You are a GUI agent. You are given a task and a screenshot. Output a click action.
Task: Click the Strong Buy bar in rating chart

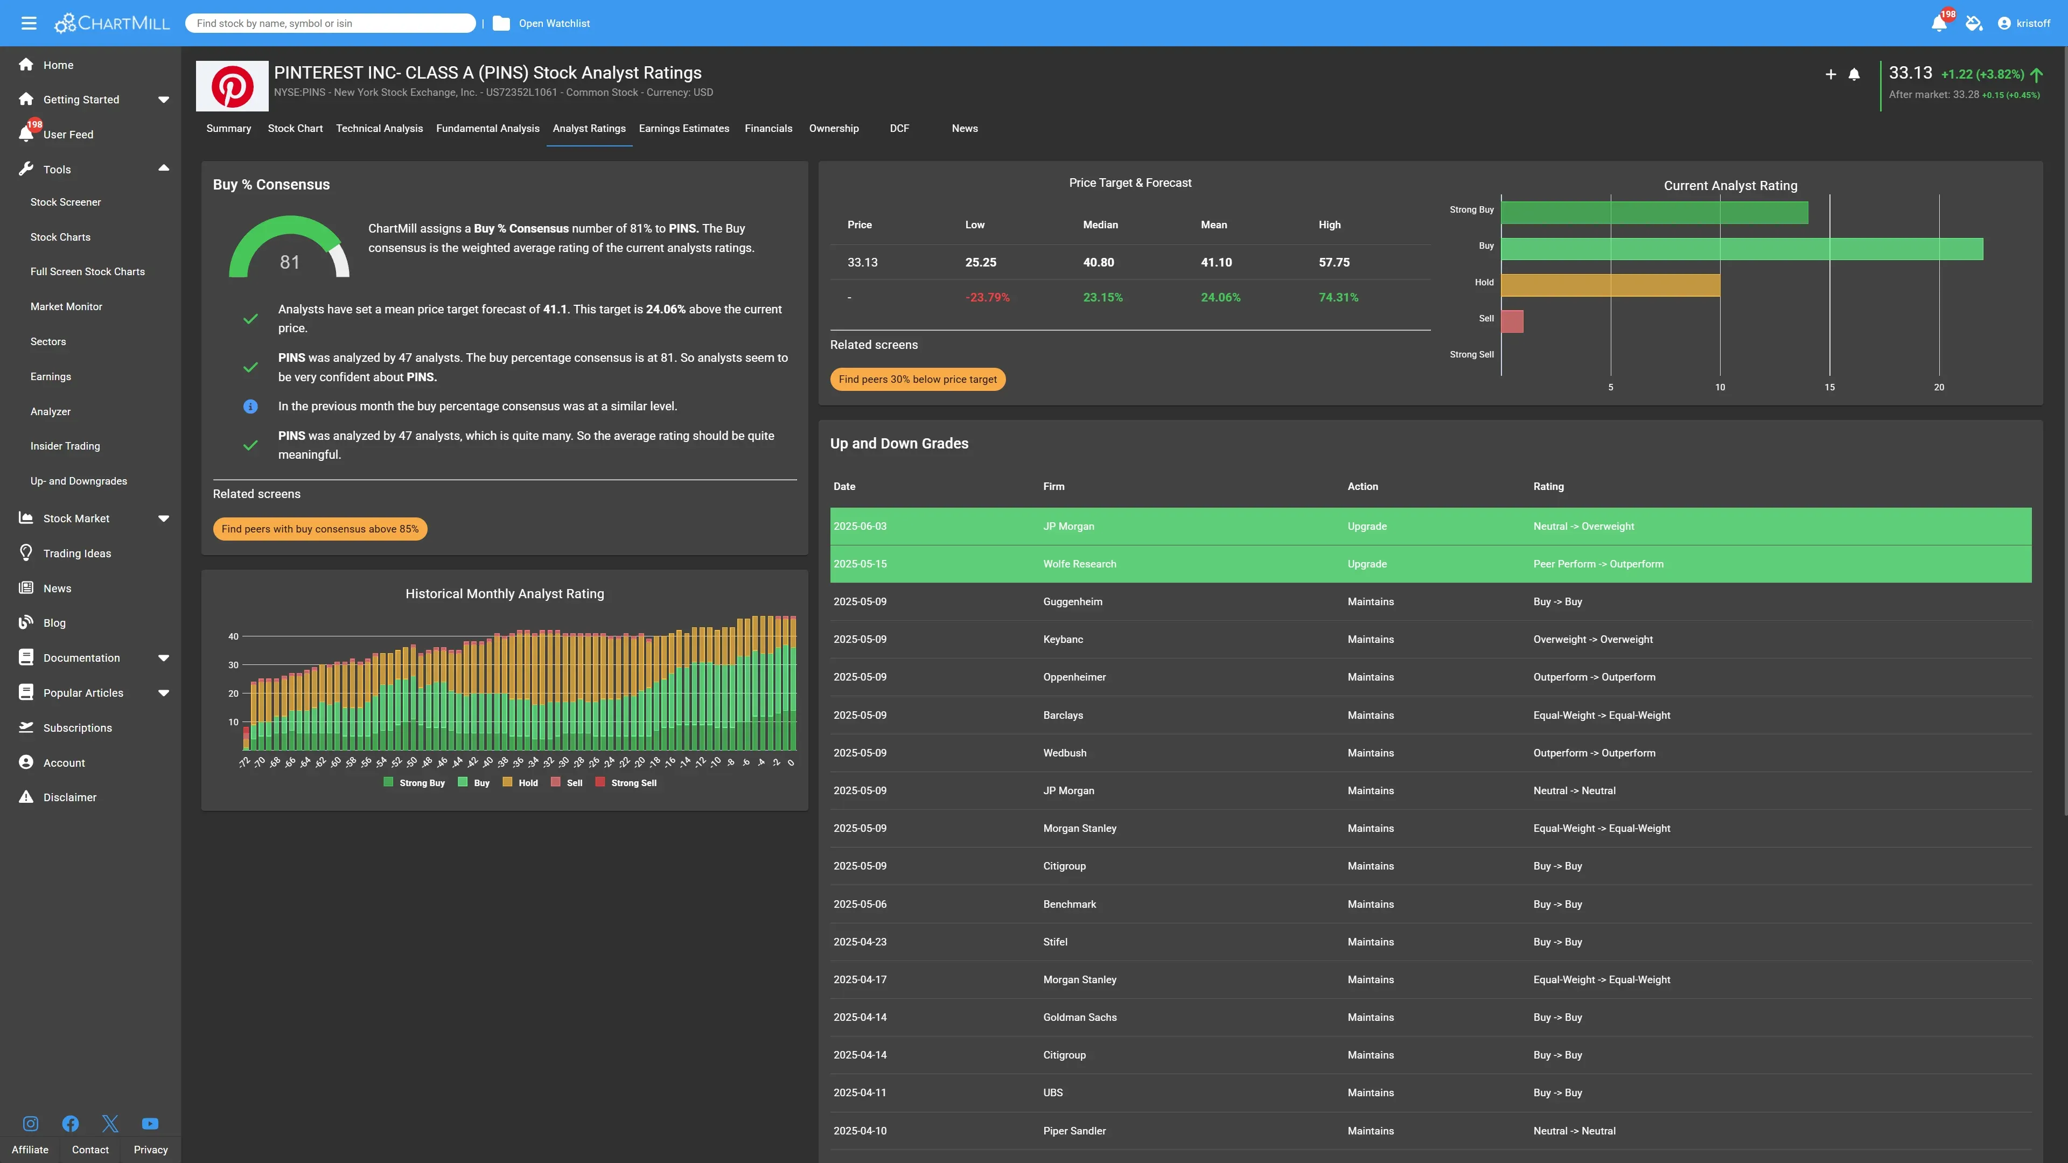(1654, 213)
